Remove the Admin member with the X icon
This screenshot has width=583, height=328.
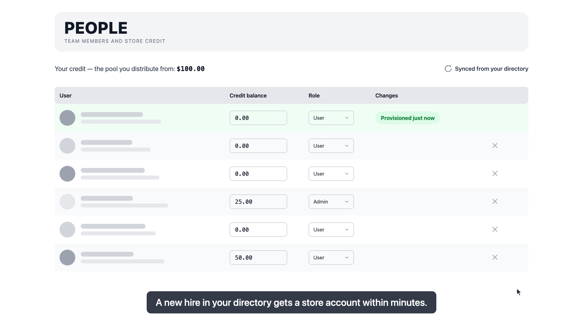pos(495,201)
